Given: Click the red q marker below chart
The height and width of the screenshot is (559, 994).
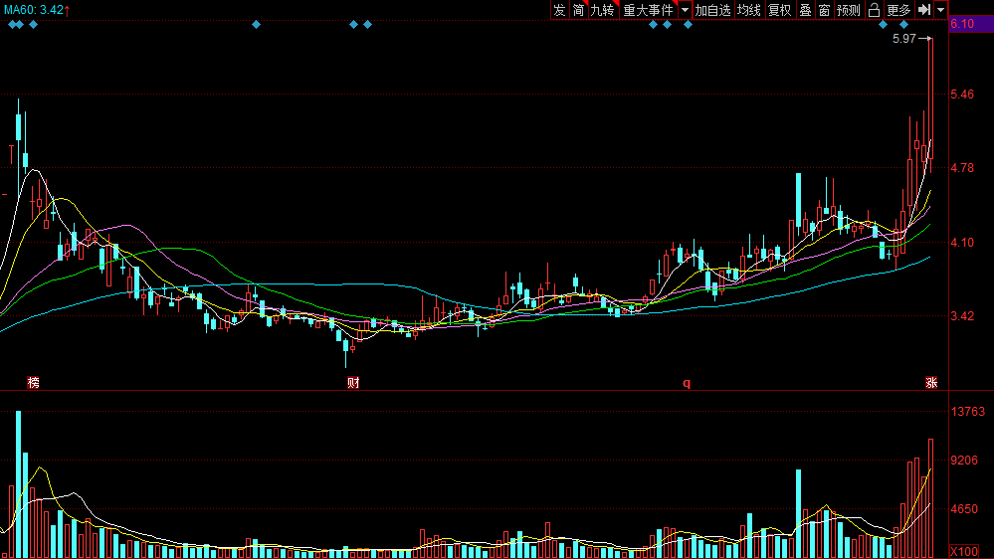Looking at the screenshot, I should [686, 383].
